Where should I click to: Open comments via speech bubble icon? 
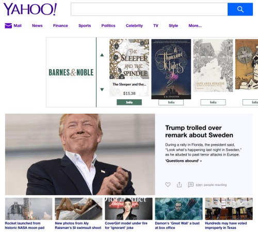pos(190,184)
